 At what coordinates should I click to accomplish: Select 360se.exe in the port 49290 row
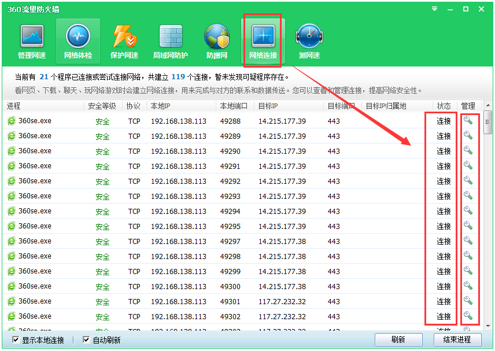[35, 151]
